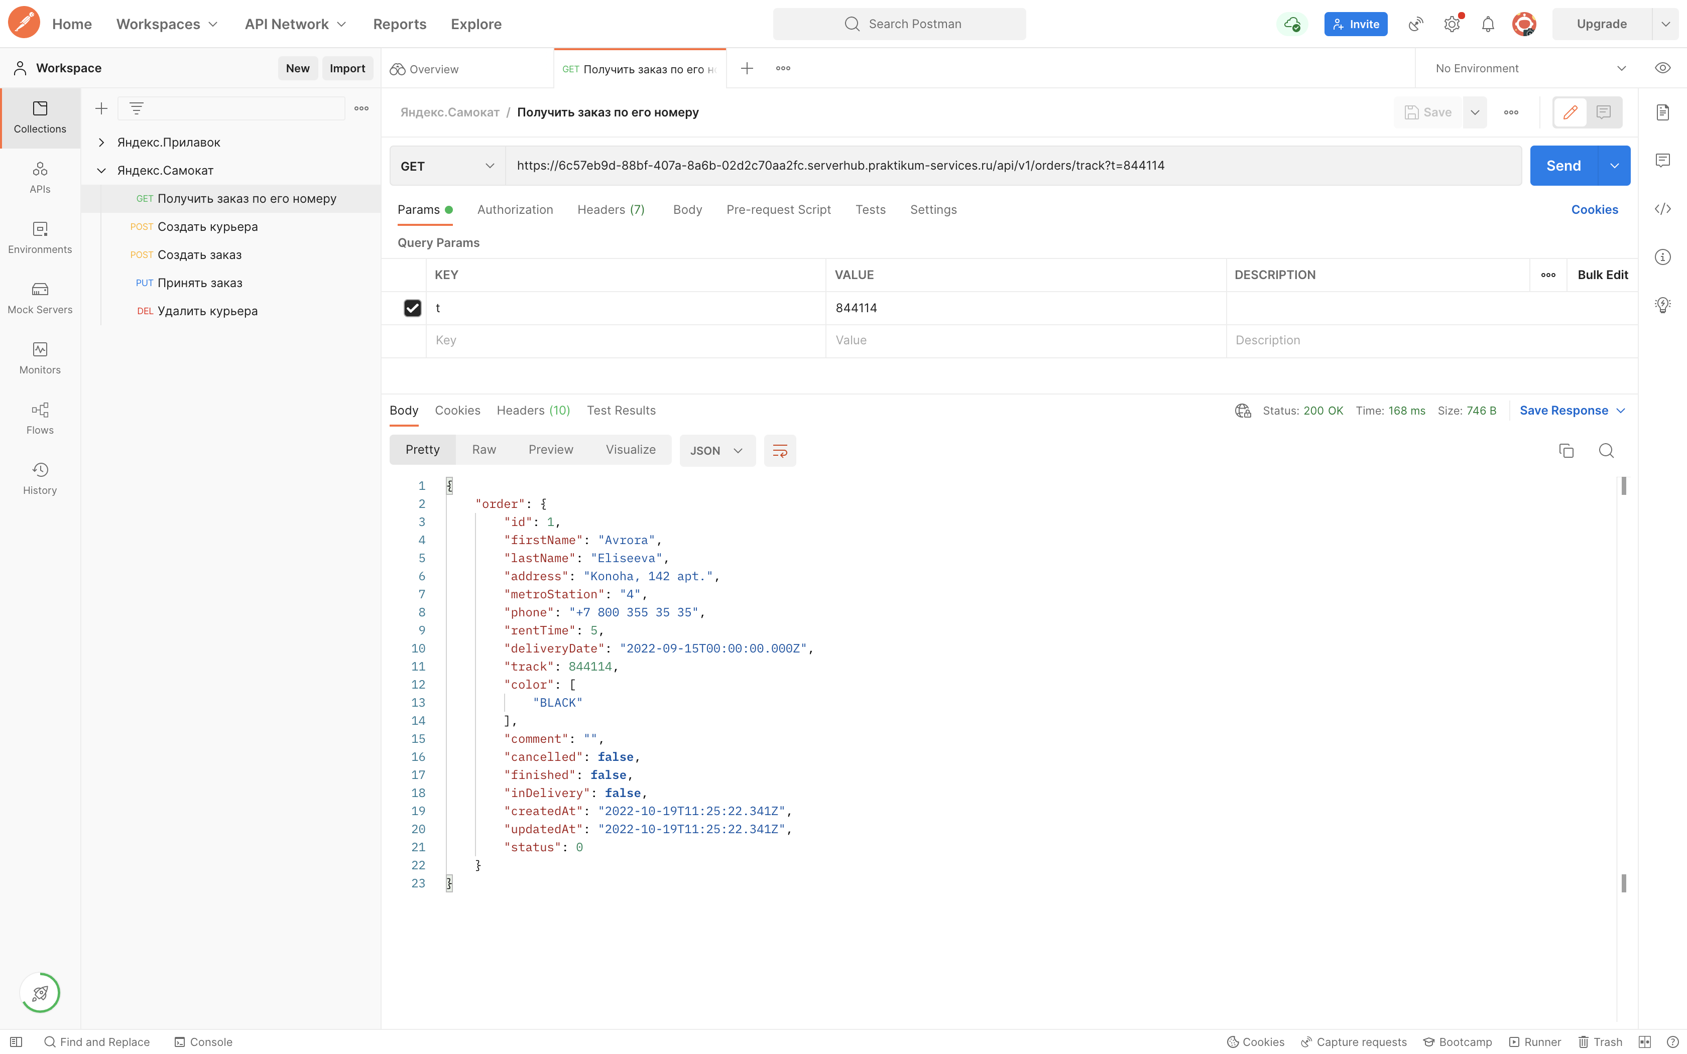This screenshot has width=1687, height=1054.
Task: Open Bulk Edit for query params
Action: [x=1602, y=274]
